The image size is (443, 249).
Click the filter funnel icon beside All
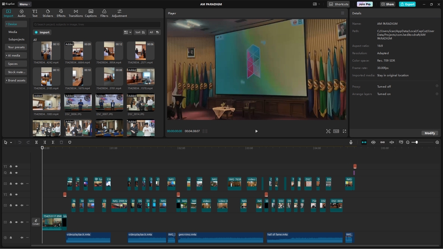click(x=158, y=32)
